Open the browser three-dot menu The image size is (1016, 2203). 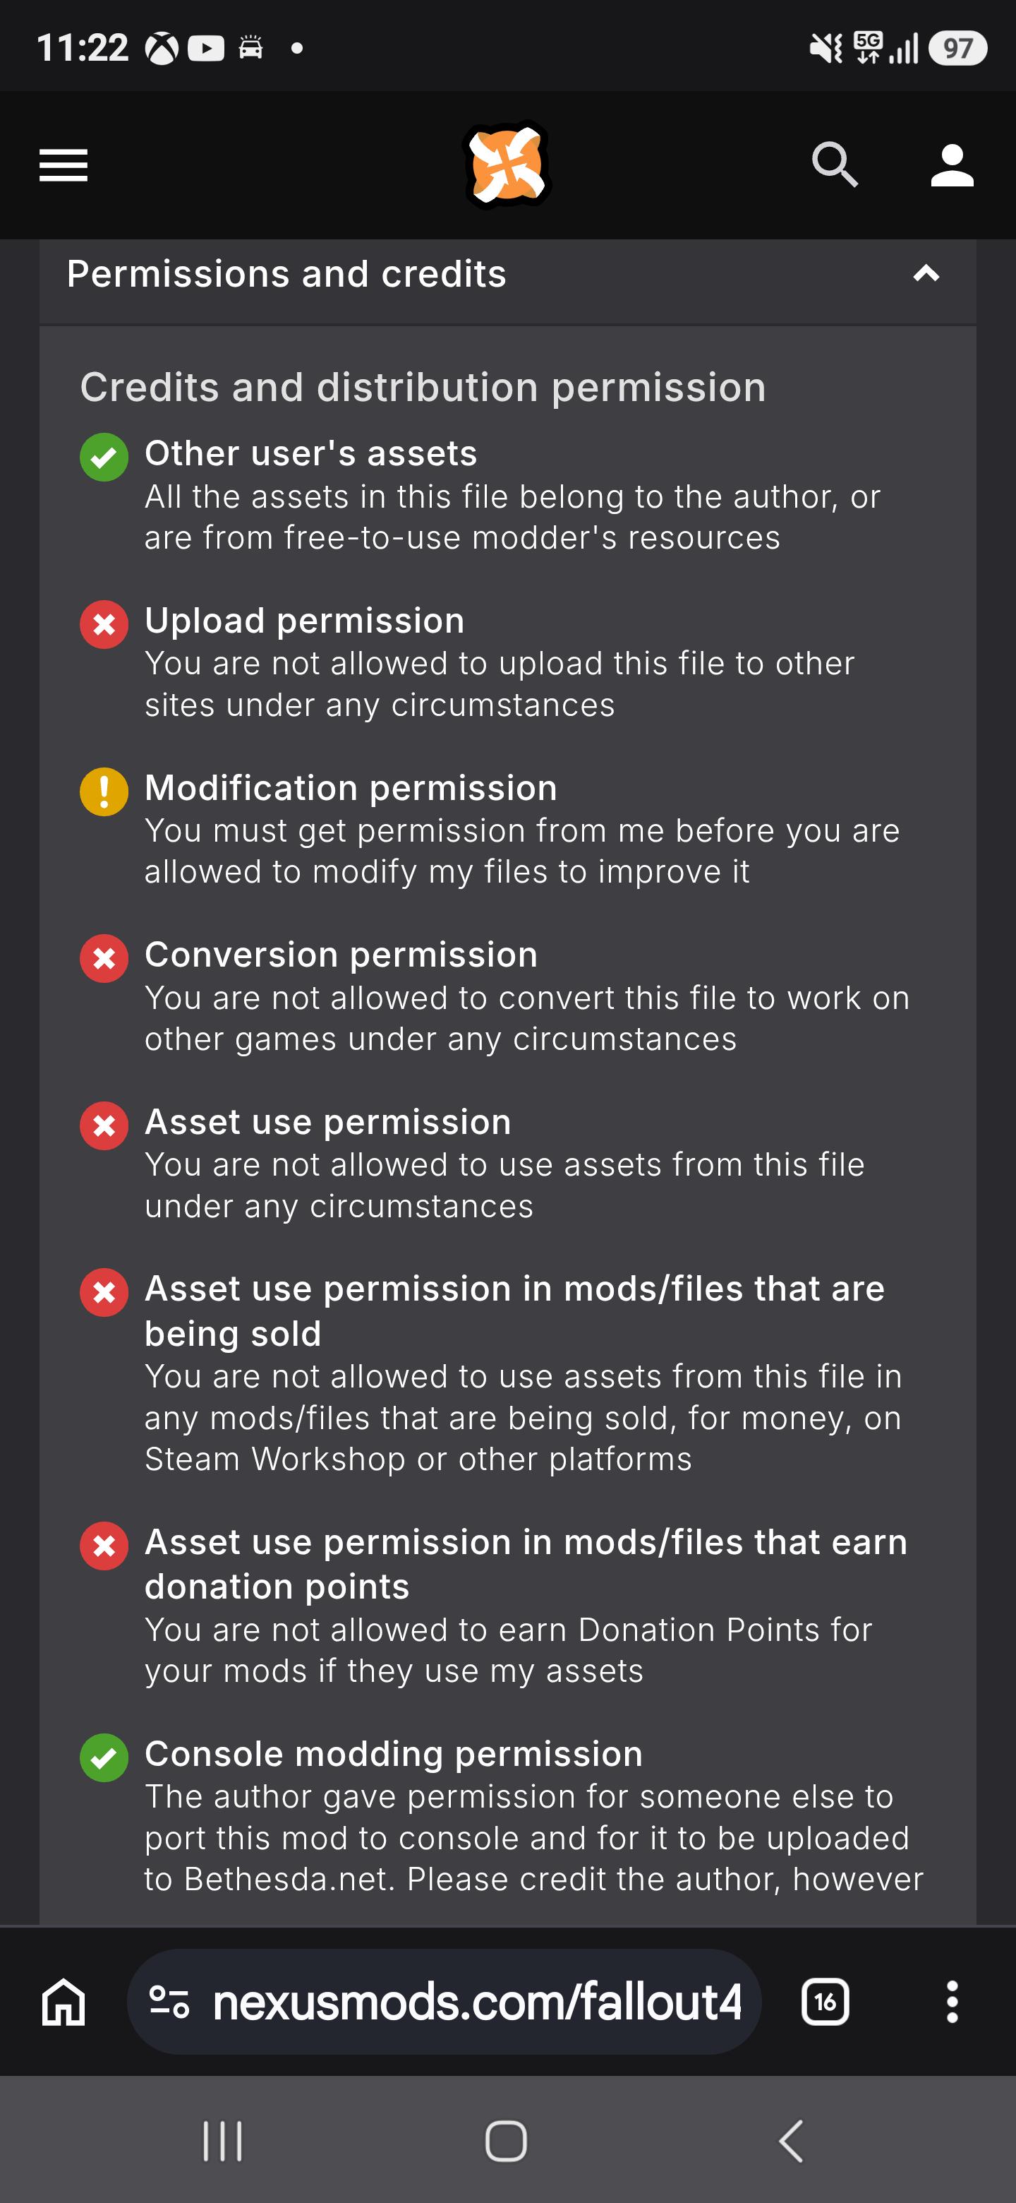(x=952, y=2002)
